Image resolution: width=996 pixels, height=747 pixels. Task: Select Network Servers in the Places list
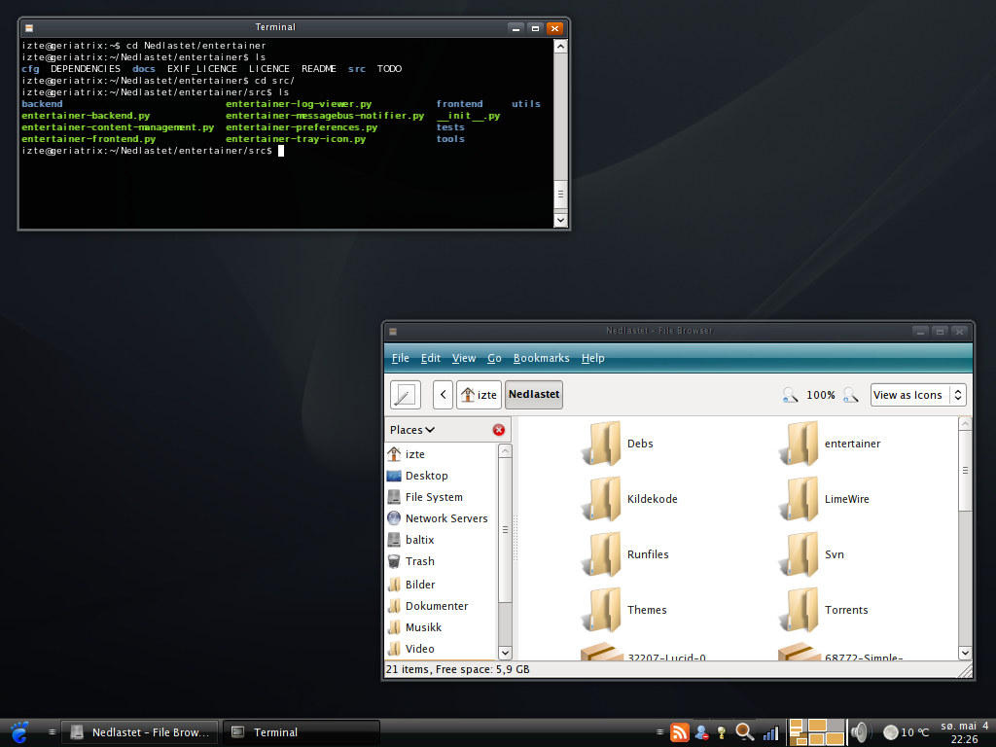tap(441, 518)
